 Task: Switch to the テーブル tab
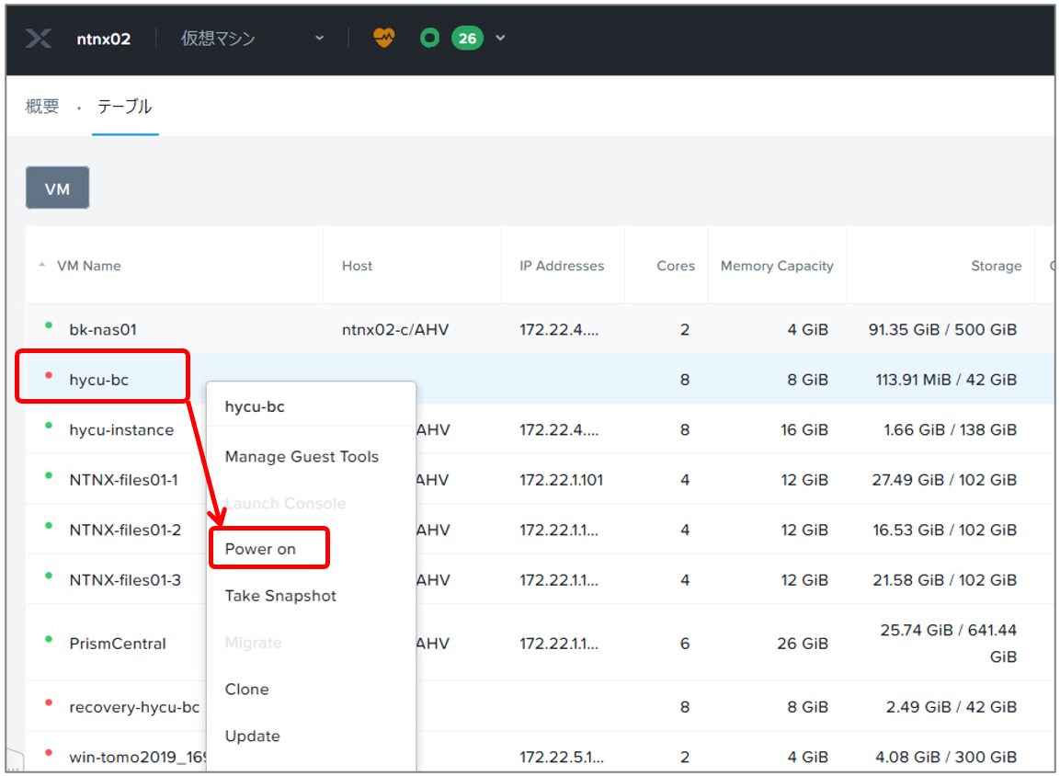(x=125, y=107)
